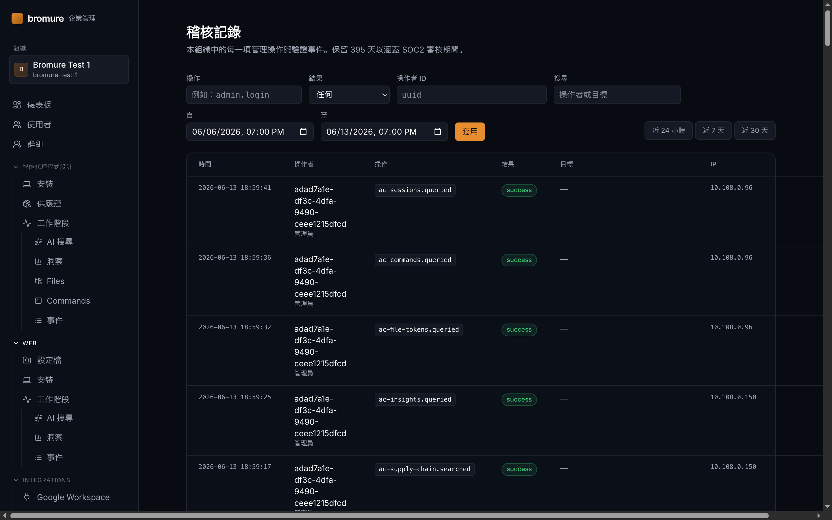Click the timestamp 2026-06-13 18:59:36
This screenshot has width=832, height=520.
pos(235,258)
